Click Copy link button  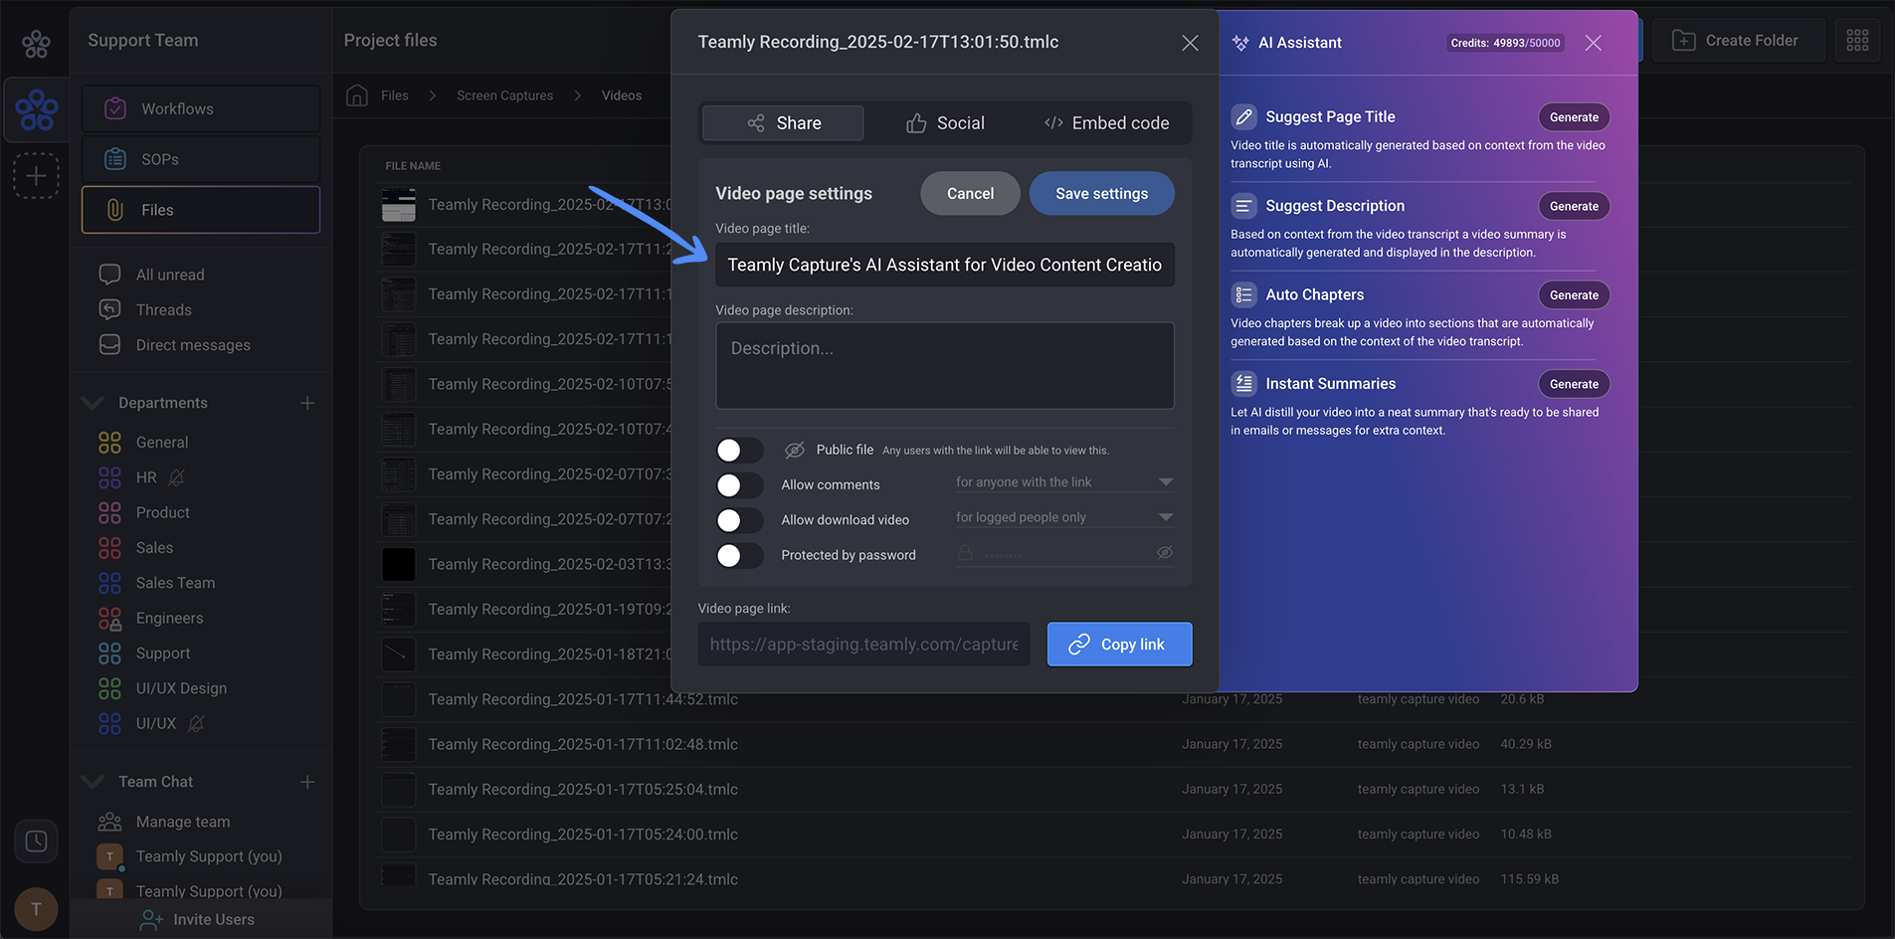(x=1119, y=645)
